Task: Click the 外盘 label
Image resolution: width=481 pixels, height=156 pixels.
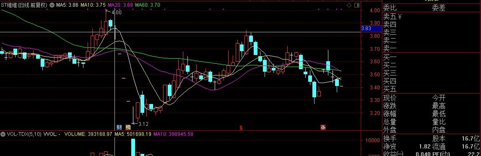Action: [390, 130]
